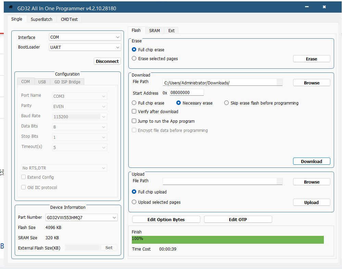Viewport: 342px width, 269px height.
Task: Select Upload selected pages option
Action: point(134,202)
